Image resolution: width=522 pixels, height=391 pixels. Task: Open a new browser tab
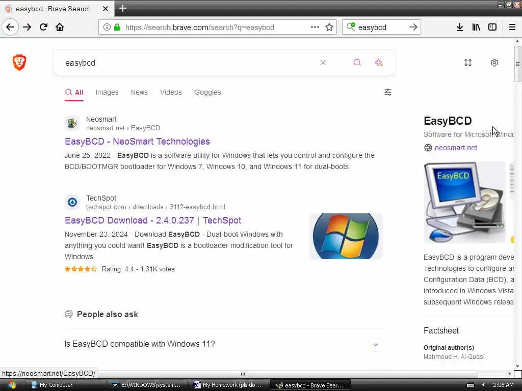[123, 8]
